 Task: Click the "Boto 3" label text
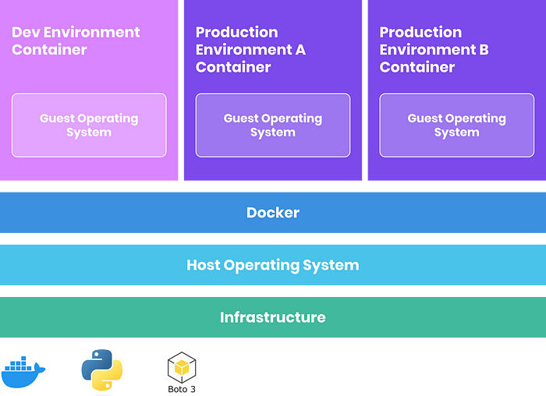(x=182, y=389)
